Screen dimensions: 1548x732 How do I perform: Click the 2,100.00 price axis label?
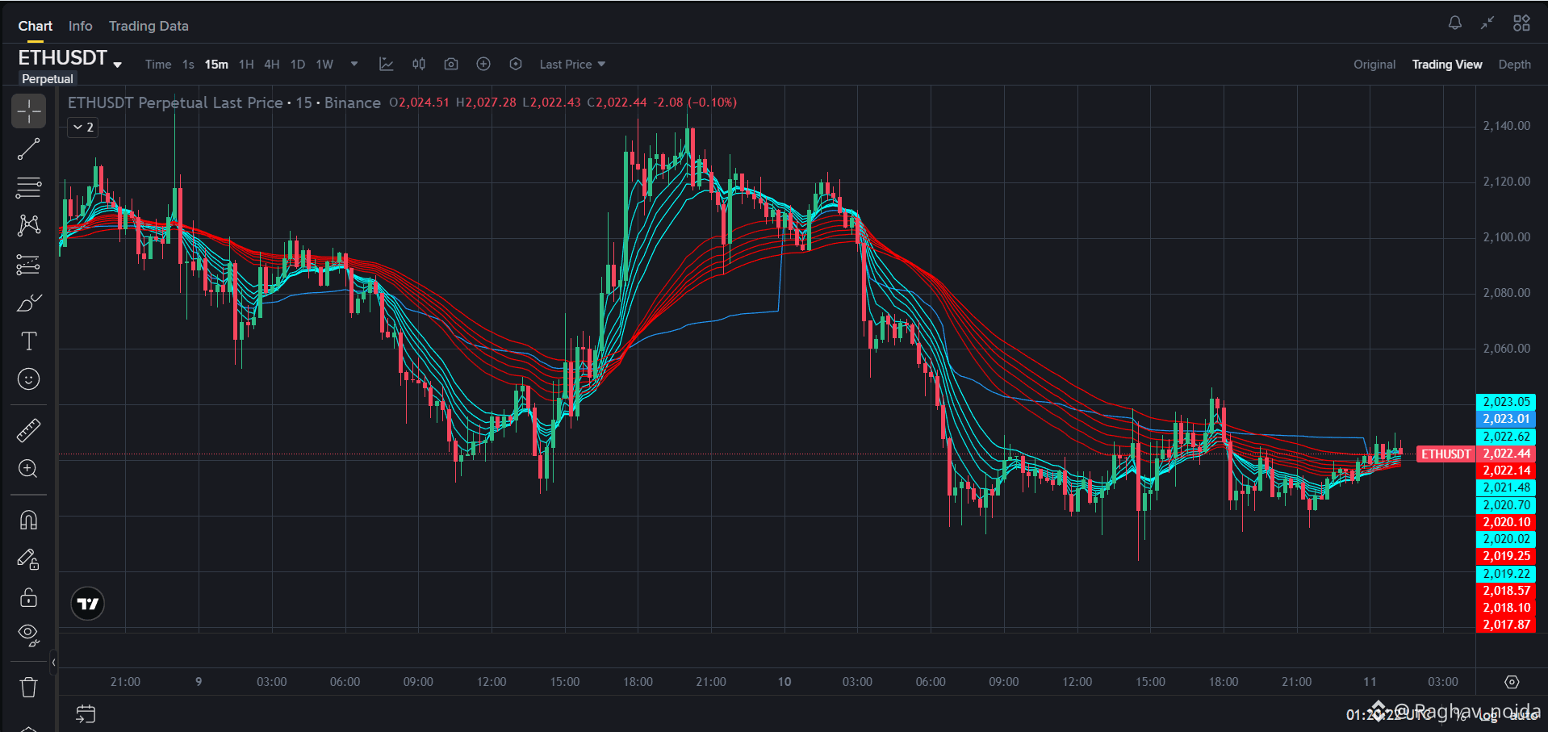pos(1507,237)
